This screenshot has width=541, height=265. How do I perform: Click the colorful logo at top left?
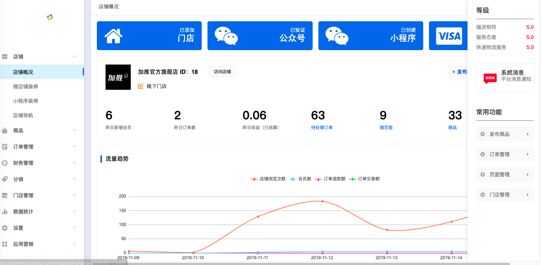50,17
